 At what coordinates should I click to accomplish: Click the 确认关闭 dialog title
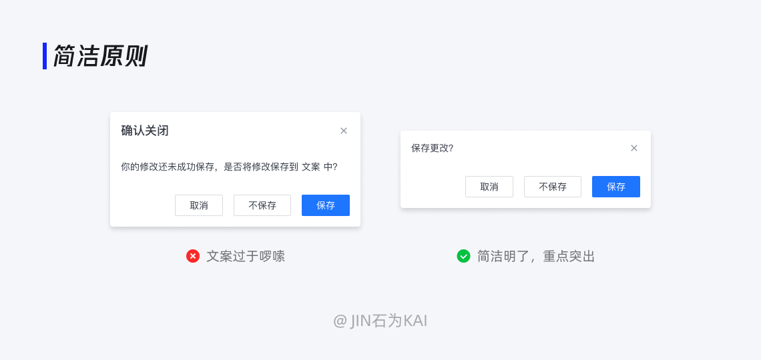tap(145, 131)
